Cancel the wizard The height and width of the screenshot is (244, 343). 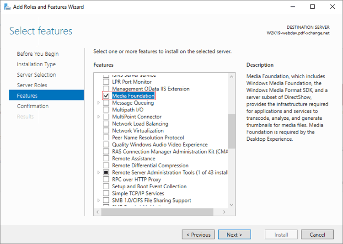(x=317, y=234)
